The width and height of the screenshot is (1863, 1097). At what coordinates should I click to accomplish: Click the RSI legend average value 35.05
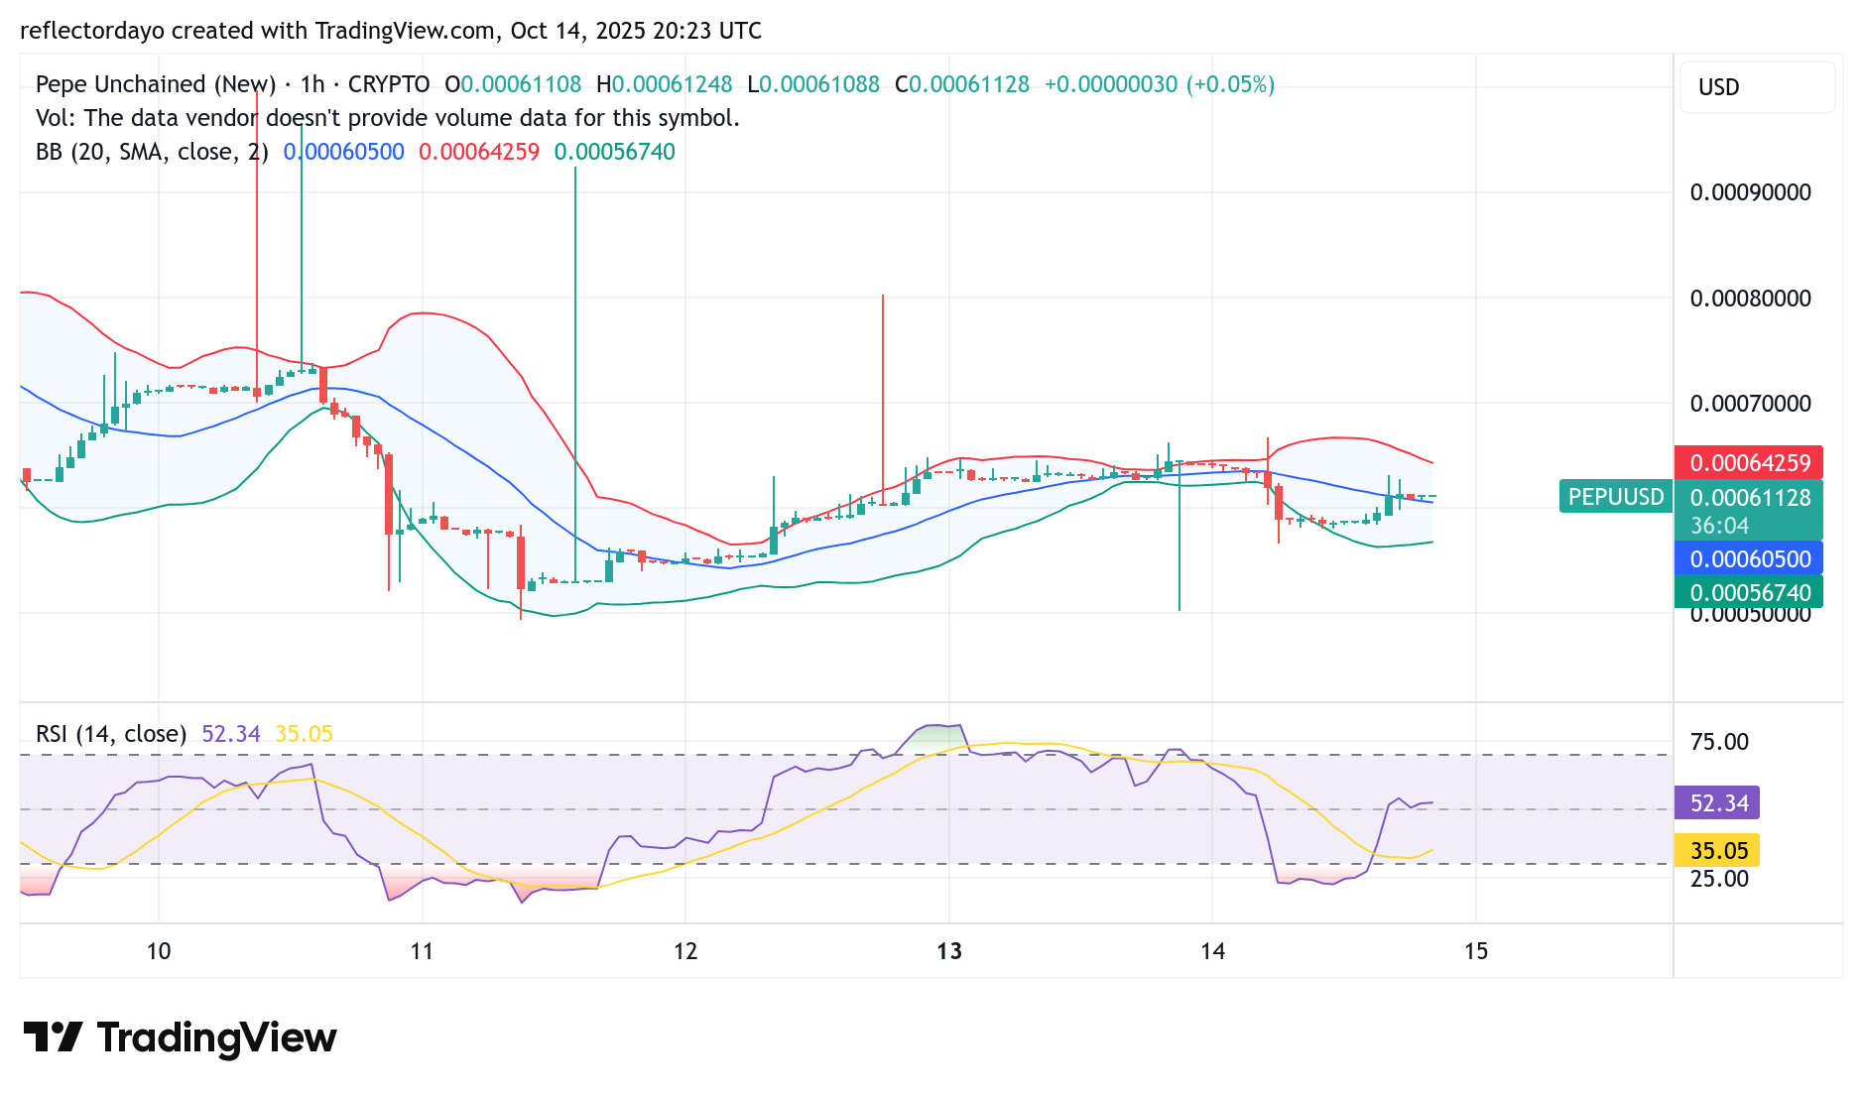304,734
